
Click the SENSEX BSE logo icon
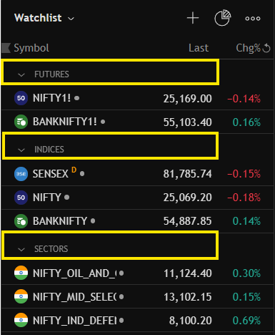[21, 174]
